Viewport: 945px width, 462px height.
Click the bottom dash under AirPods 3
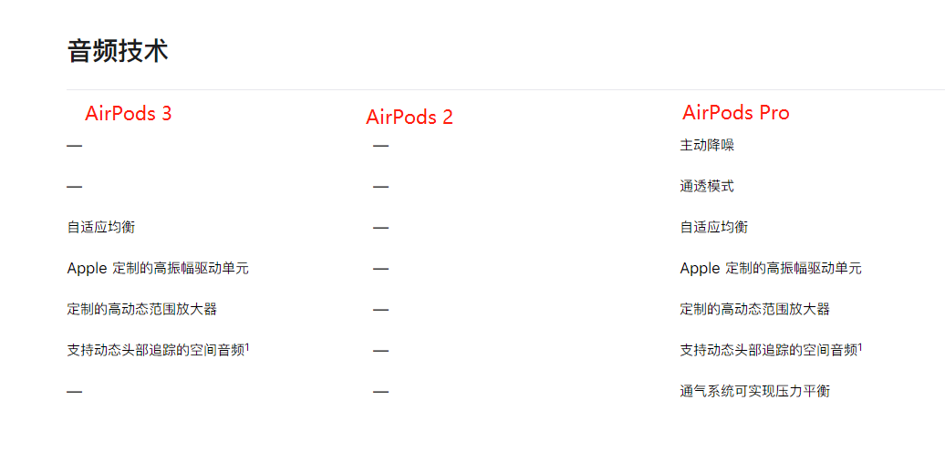(x=75, y=392)
